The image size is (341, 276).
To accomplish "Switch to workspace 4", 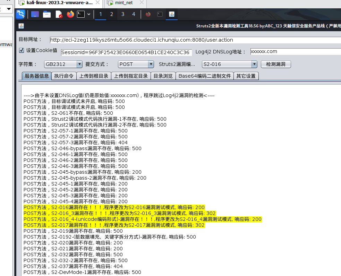I will coord(134,14).
